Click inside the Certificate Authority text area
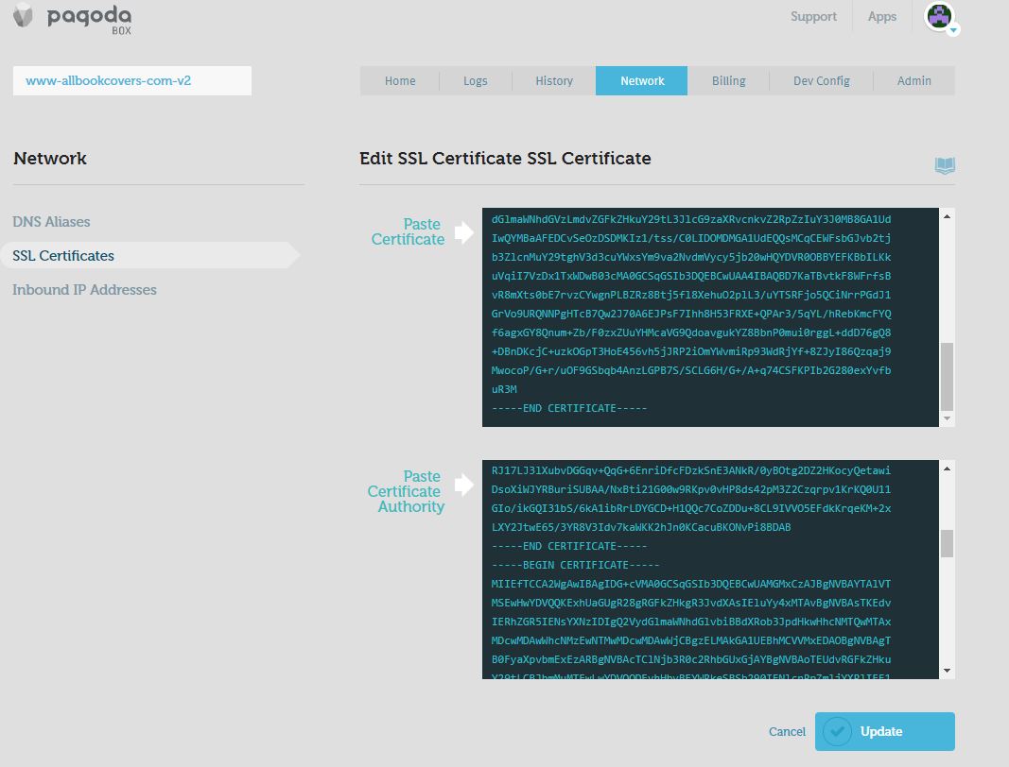 click(710, 569)
